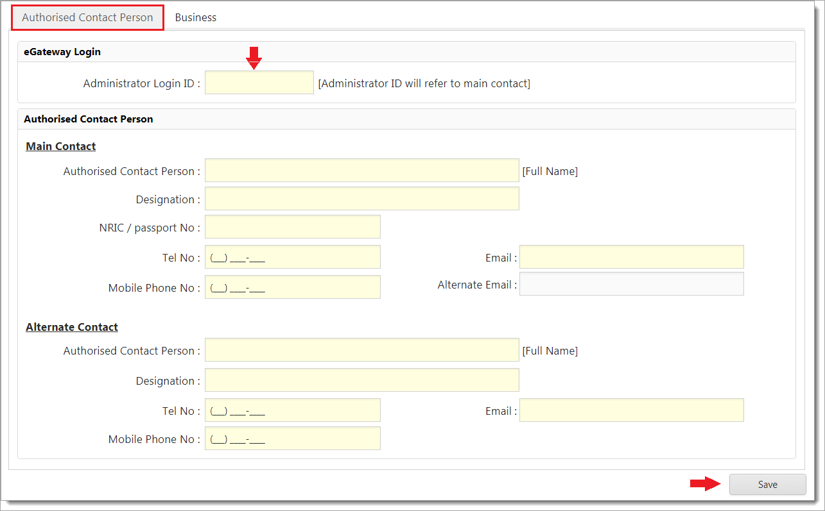
Task: Click the Alternate Contact Email field
Action: [x=631, y=410]
